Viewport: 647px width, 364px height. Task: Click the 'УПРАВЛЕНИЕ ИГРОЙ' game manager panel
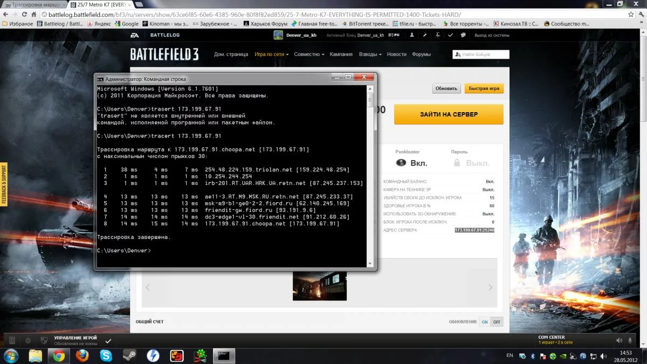point(75,340)
